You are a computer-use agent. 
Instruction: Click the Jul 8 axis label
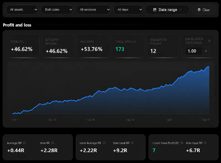coord(169,120)
